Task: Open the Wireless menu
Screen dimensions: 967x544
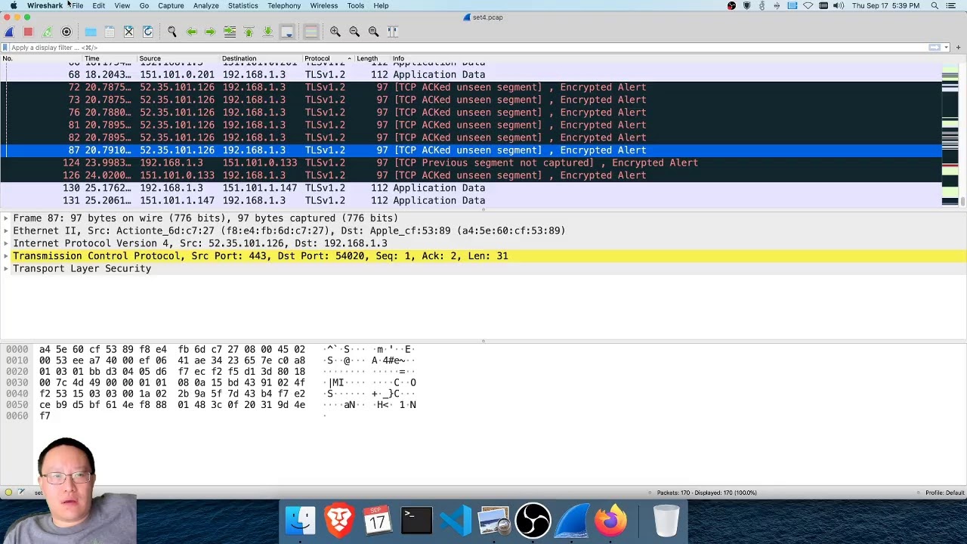Action: coord(323,5)
